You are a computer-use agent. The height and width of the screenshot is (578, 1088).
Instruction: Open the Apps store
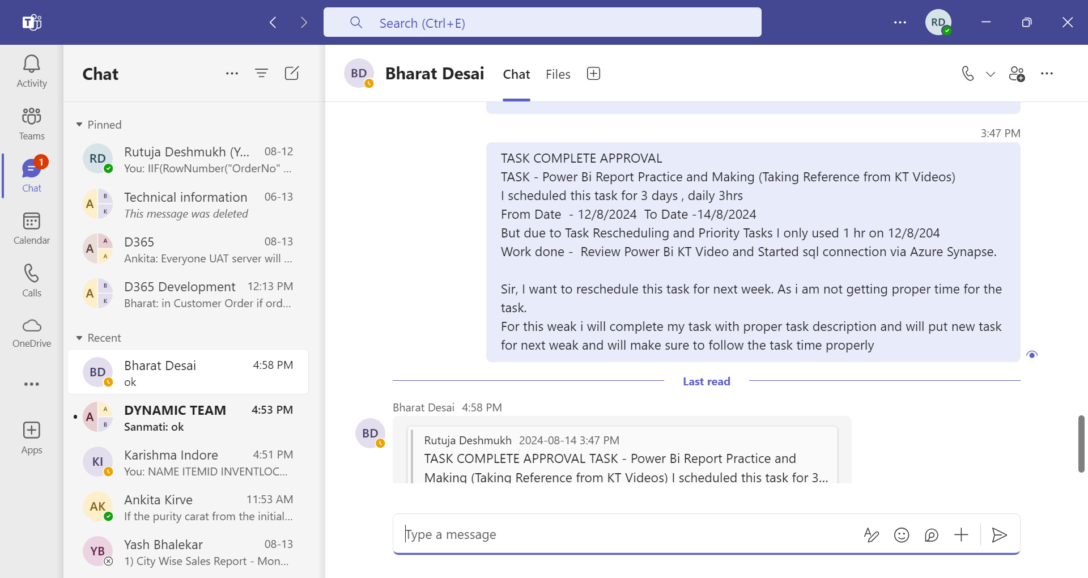(x=32, y=438)
